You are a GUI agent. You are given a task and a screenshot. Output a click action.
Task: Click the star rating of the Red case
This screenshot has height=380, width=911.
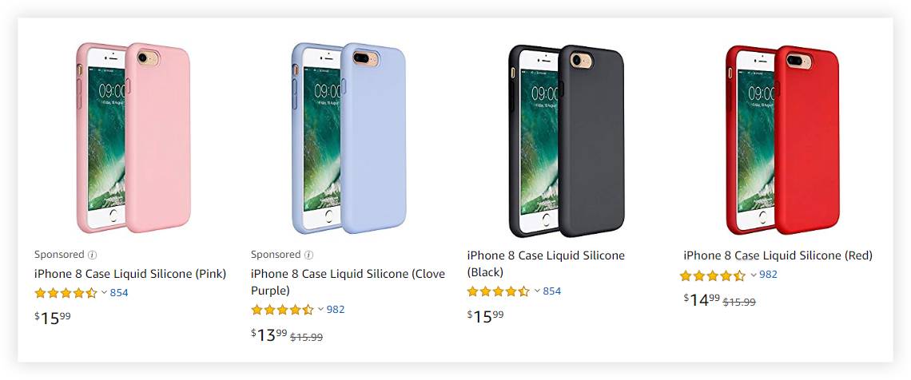click(x=712, y=275)
